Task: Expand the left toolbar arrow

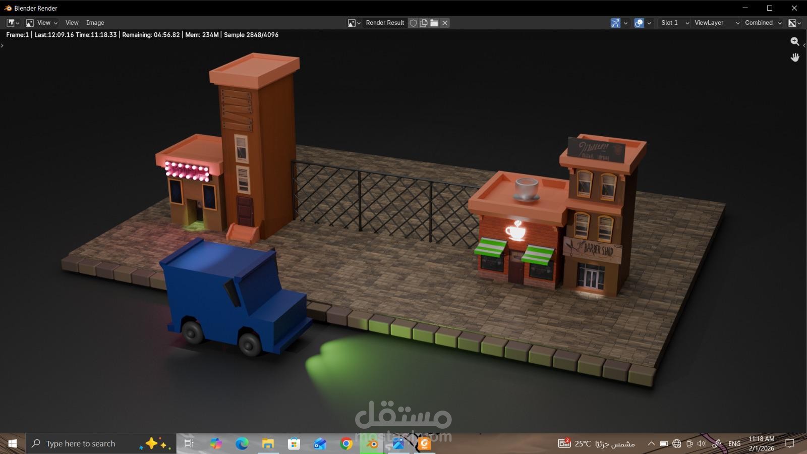Action: (x=2, y=45)
